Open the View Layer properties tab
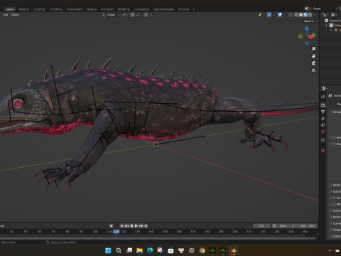 coord(323,118)
